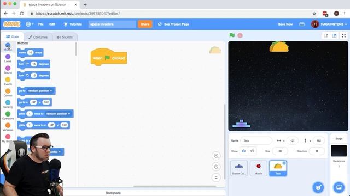Open the My Stuff folder icon
350x196 pixels.
pos(302,24)
